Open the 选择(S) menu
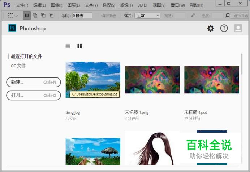This screenshot has height=172, width=250. tap(109, 5)
